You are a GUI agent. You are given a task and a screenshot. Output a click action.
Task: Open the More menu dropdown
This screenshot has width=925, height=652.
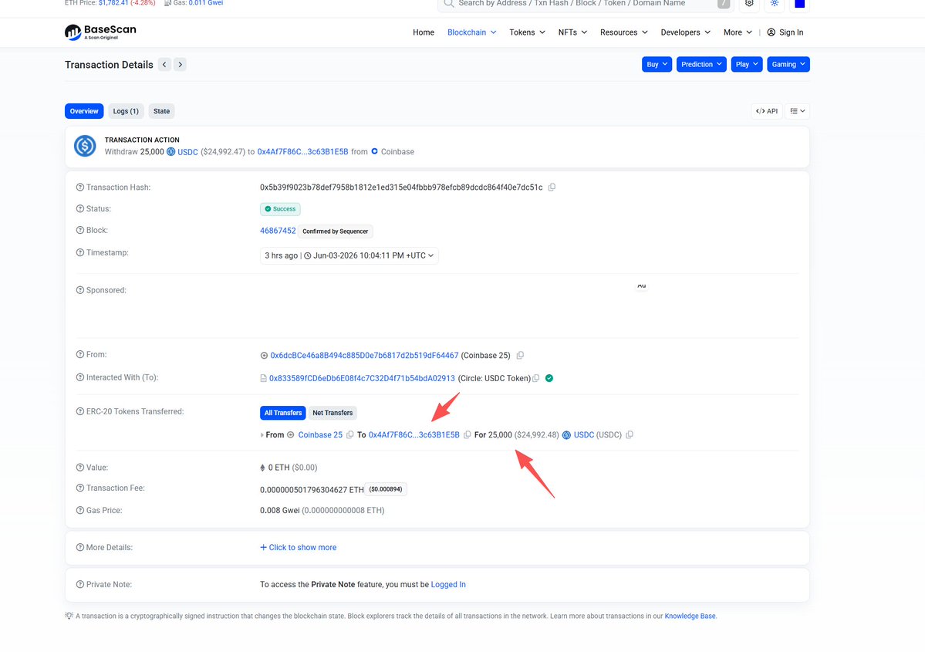738,32
